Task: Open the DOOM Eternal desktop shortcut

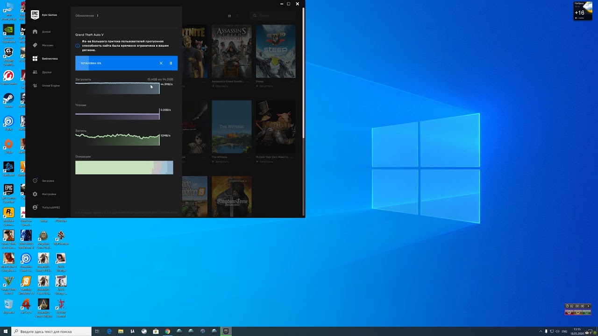Action: pyautogui.click(x=61, y=308)
